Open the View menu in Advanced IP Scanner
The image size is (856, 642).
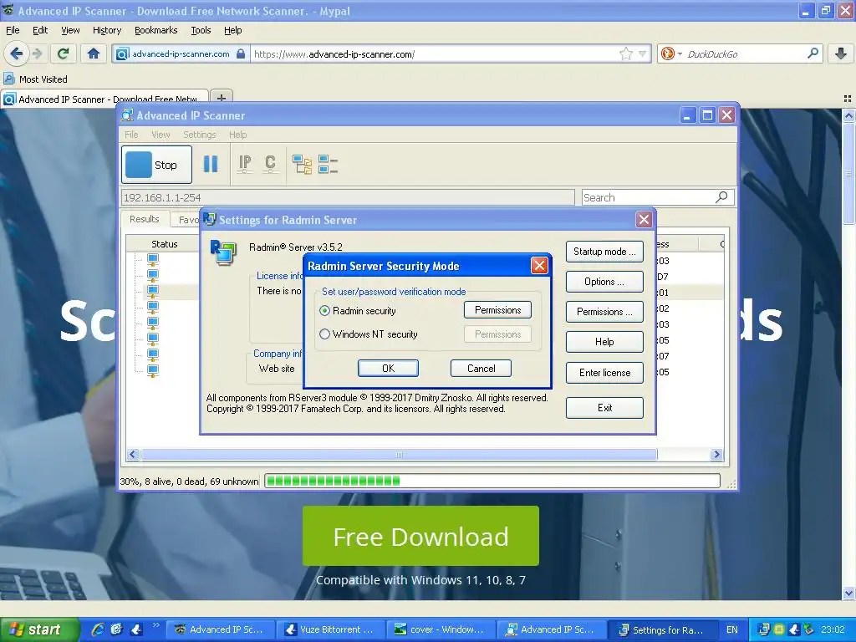click(x=160, y=135)
